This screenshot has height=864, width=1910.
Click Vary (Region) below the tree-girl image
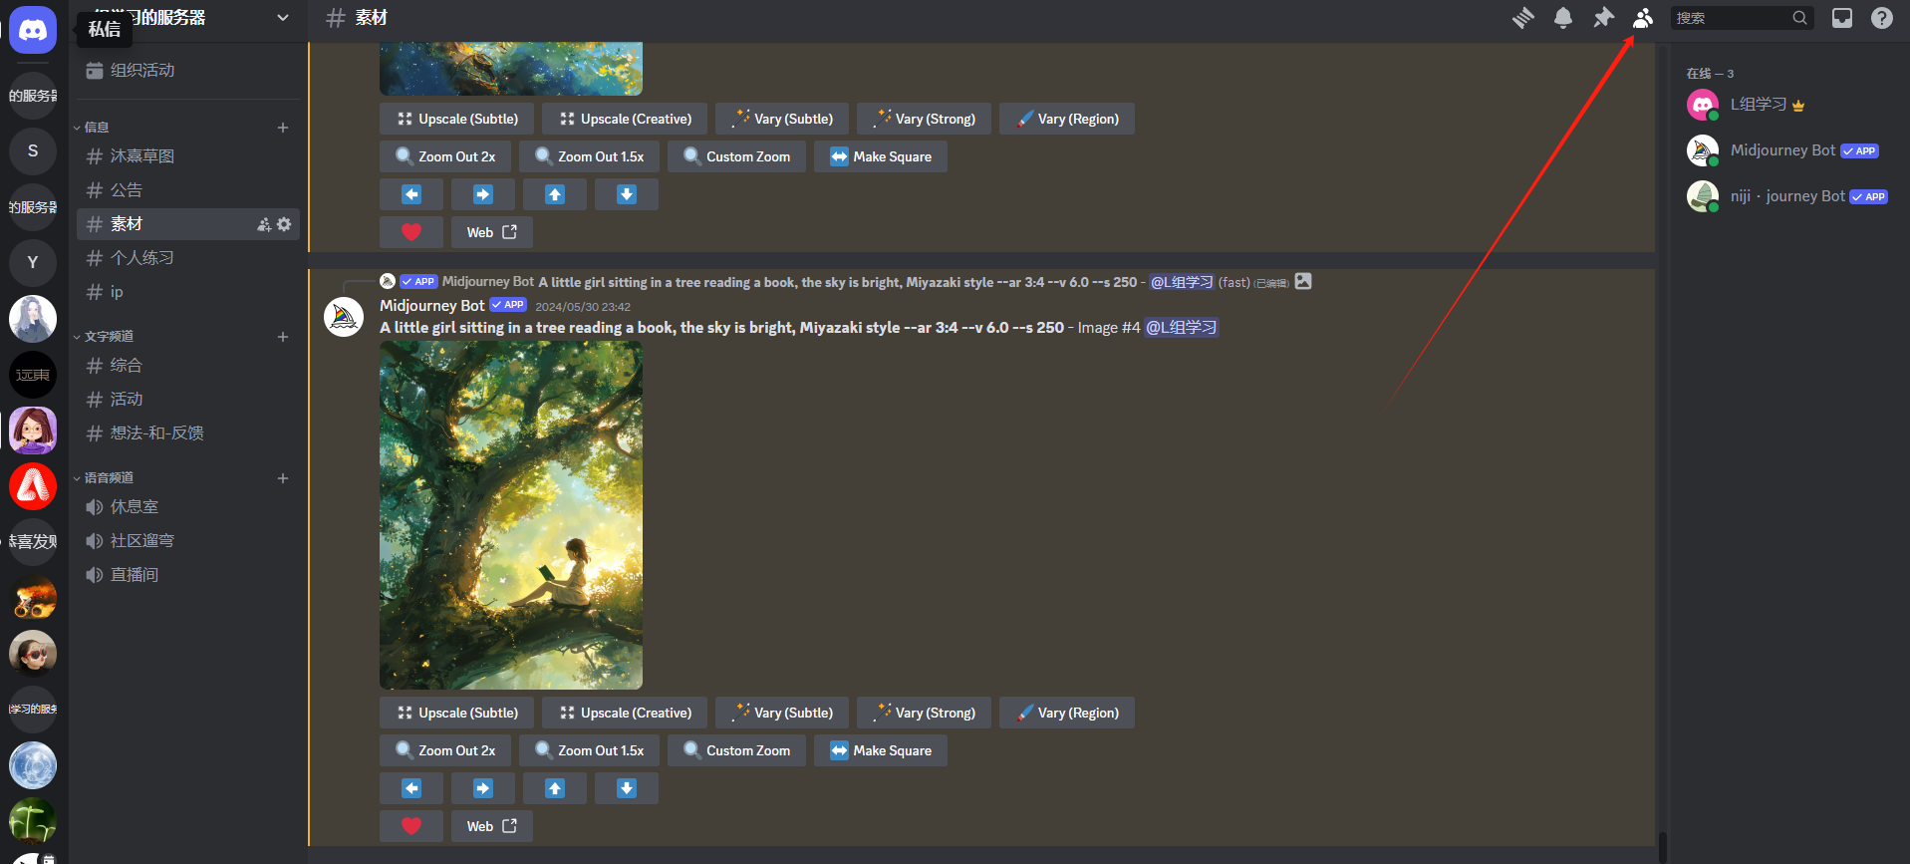1067,713
